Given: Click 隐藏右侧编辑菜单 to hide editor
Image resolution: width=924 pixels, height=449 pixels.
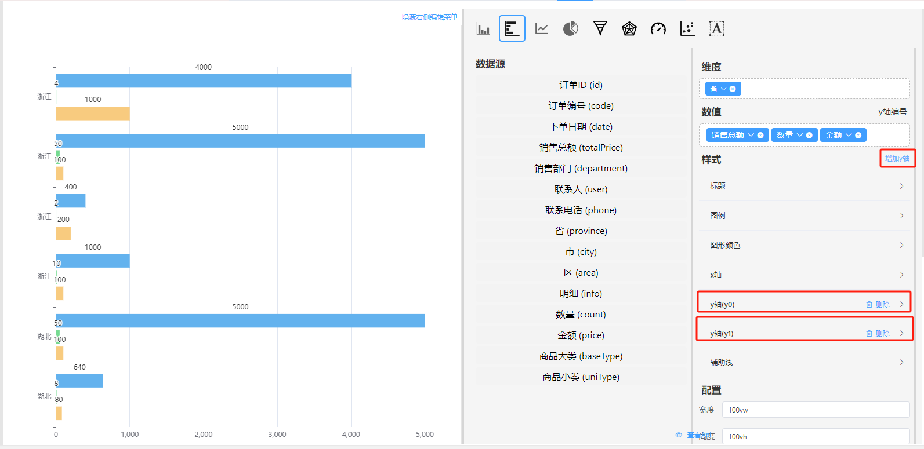Looking at the screenshot, I should (429, 17).
